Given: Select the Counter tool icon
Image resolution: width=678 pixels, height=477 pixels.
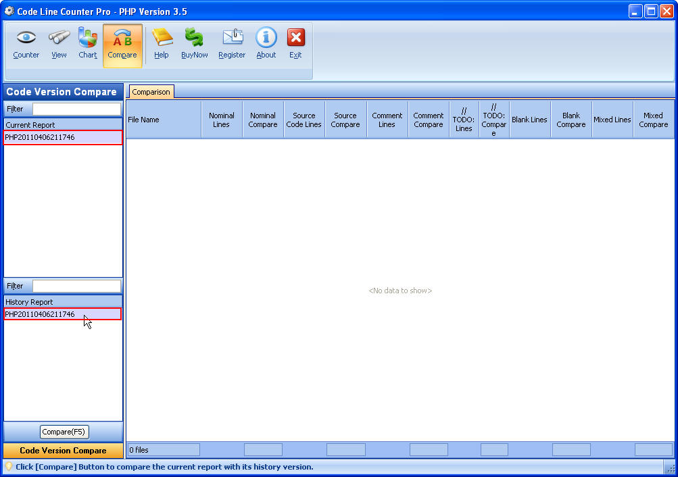Looking at the screenshot, I should pyautogui.click(x=26, y=42).
